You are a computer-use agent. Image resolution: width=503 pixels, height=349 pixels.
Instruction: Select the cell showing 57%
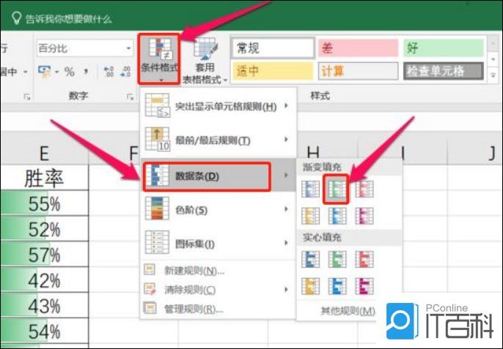click(x=45, y=254)
